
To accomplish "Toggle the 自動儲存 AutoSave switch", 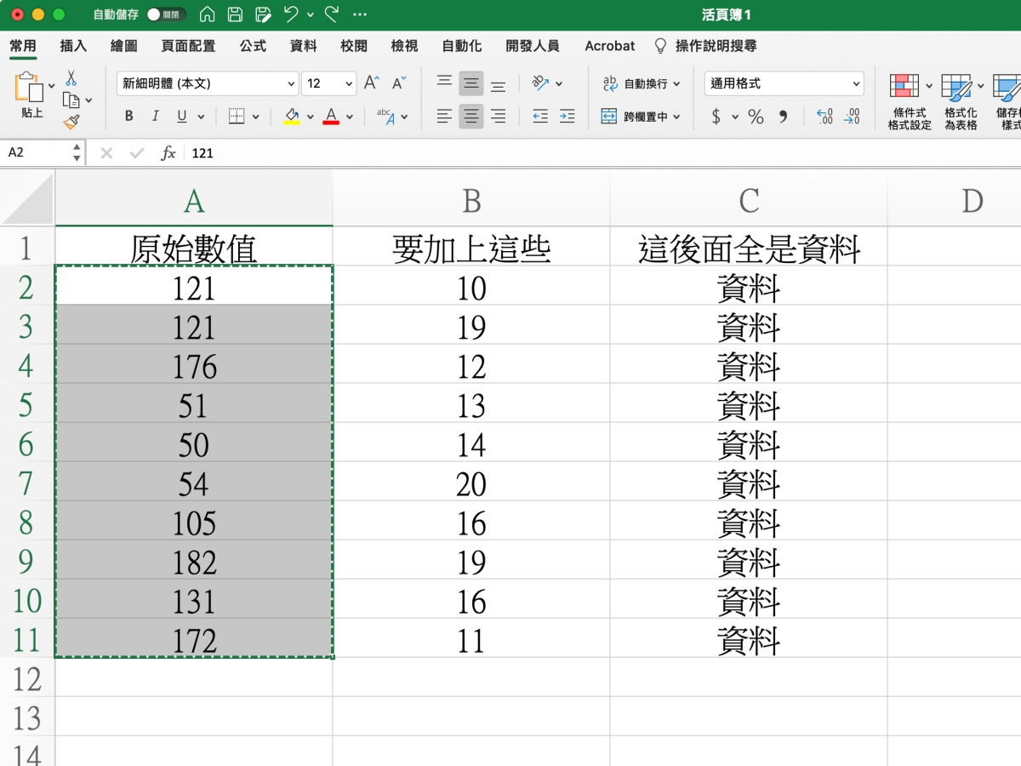I will (163, 14).
